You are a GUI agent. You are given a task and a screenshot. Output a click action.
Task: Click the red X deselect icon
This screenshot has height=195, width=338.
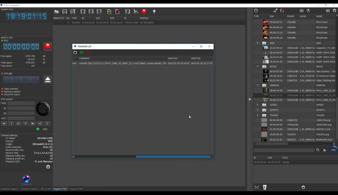click(x=117, y=12)
